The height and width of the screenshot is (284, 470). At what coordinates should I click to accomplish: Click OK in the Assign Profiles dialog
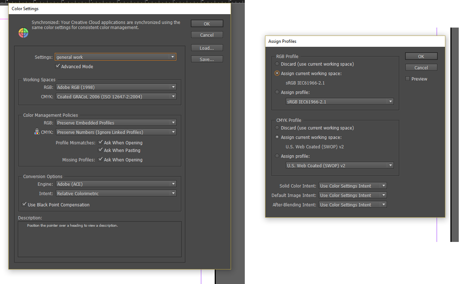coord(421,56)
